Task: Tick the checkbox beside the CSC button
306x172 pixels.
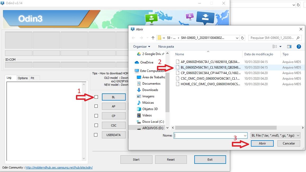Action: [96, 125]
